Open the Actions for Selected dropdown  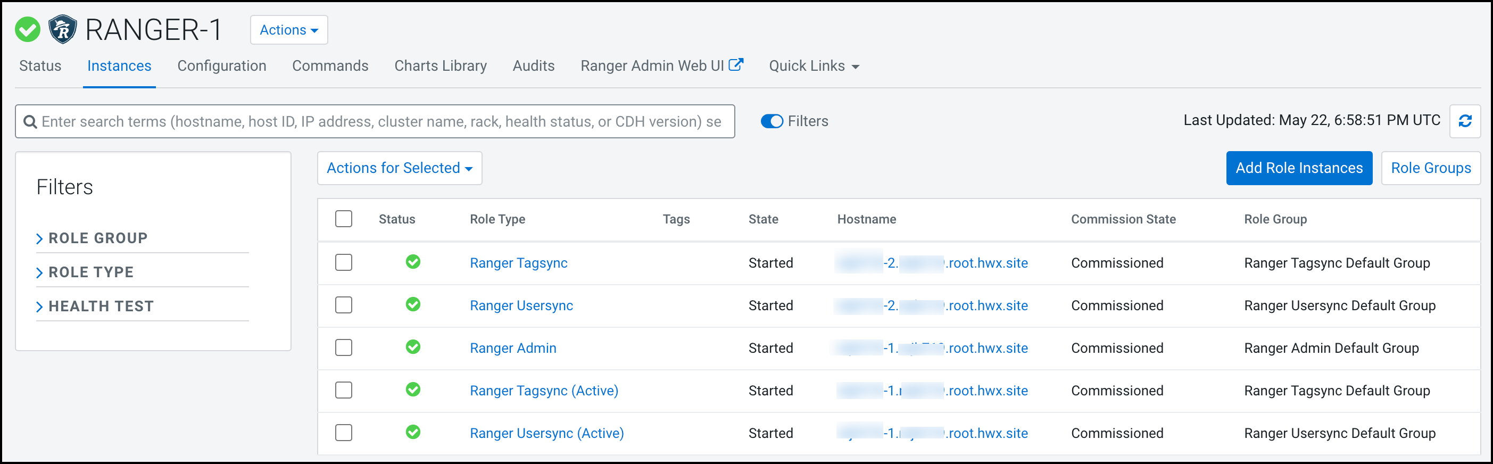(400, 168)
